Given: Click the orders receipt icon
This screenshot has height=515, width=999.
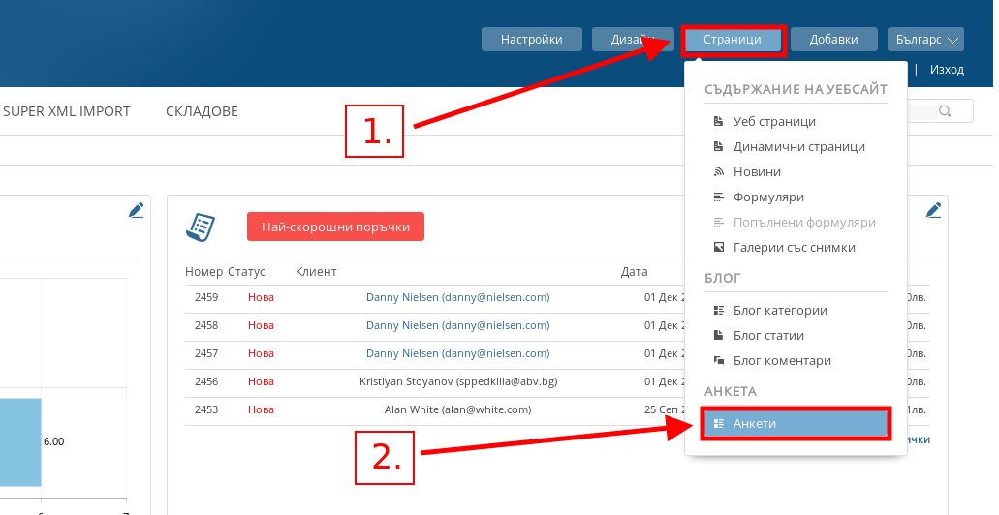Looking at the screenshot, I should tap(201, 227).
